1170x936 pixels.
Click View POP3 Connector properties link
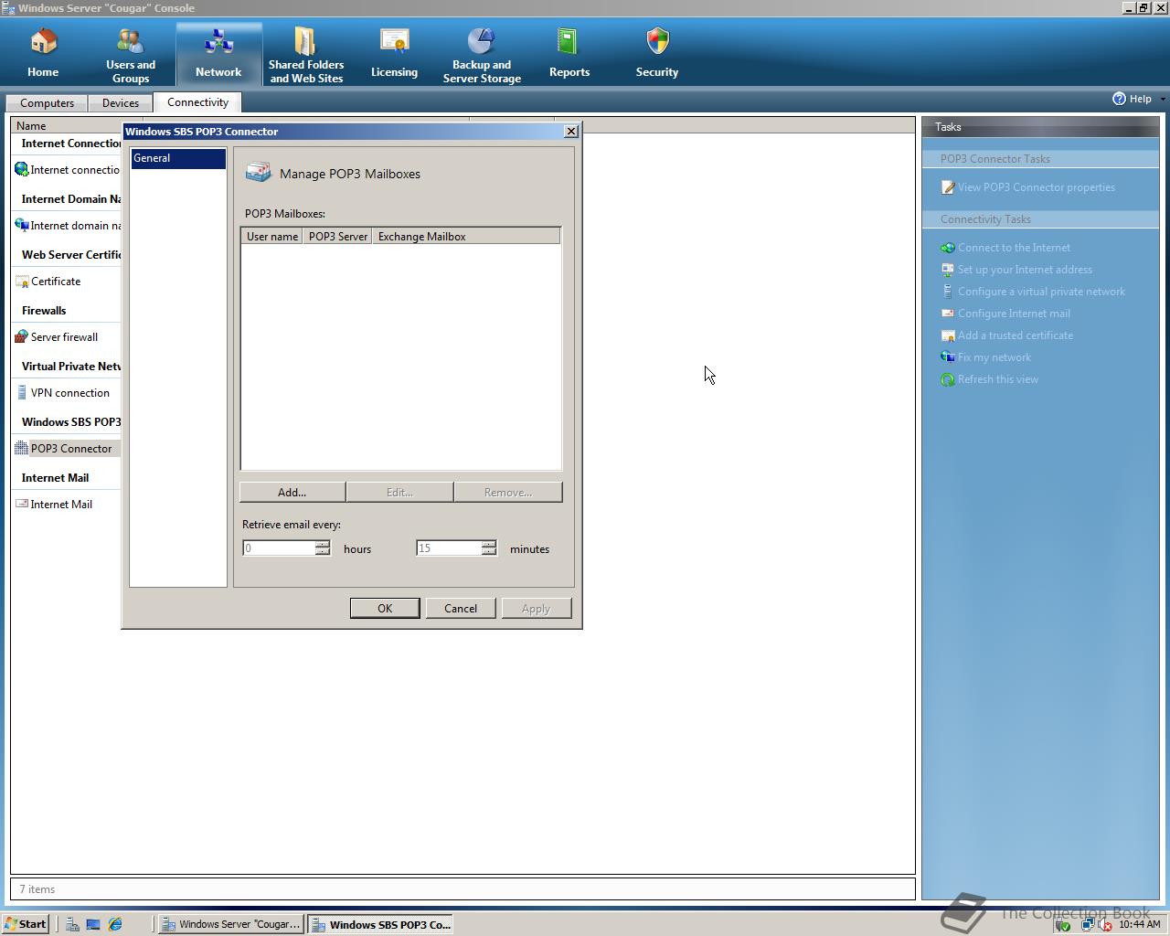[1037, 187]
